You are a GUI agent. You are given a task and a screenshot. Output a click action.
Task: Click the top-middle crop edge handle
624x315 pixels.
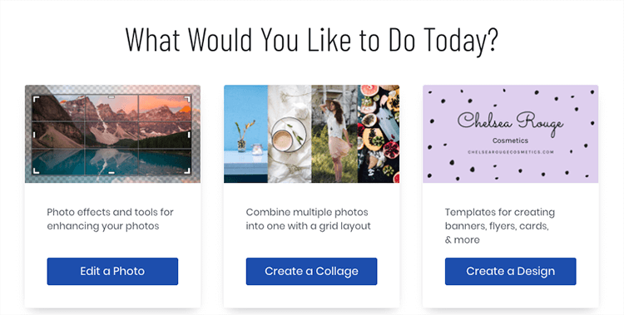pos(111,96)
